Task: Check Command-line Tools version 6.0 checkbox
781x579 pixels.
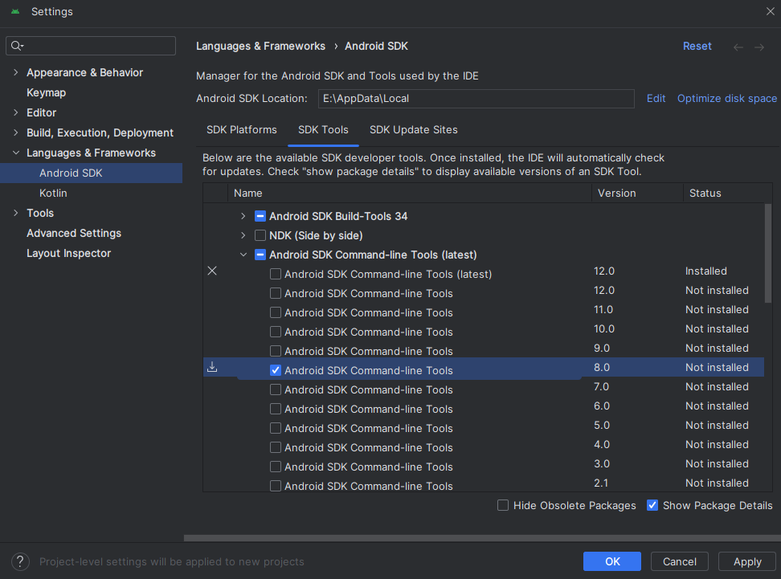Action: point(276,410)
